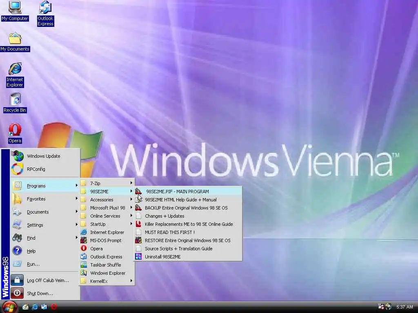Click the MS-DOS Prompt icon in Programs
Viewport: 418px width, 313px height.
point(84,240)
